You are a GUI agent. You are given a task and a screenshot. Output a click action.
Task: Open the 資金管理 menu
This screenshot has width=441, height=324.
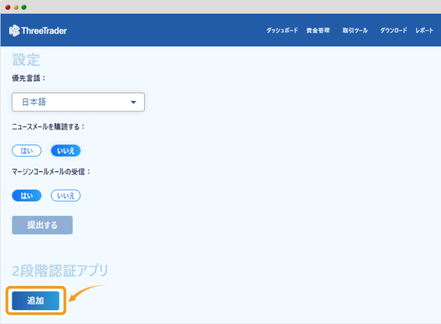coord(318,30)
